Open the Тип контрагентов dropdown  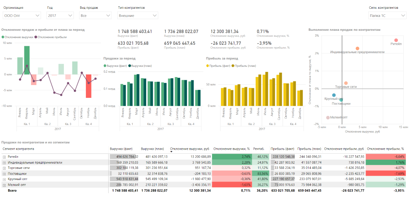pyautogui.click(x=137, y=16)
